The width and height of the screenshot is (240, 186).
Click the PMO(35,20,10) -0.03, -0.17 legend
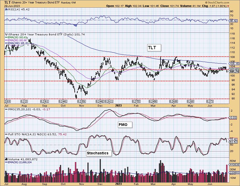pos(27,109)
